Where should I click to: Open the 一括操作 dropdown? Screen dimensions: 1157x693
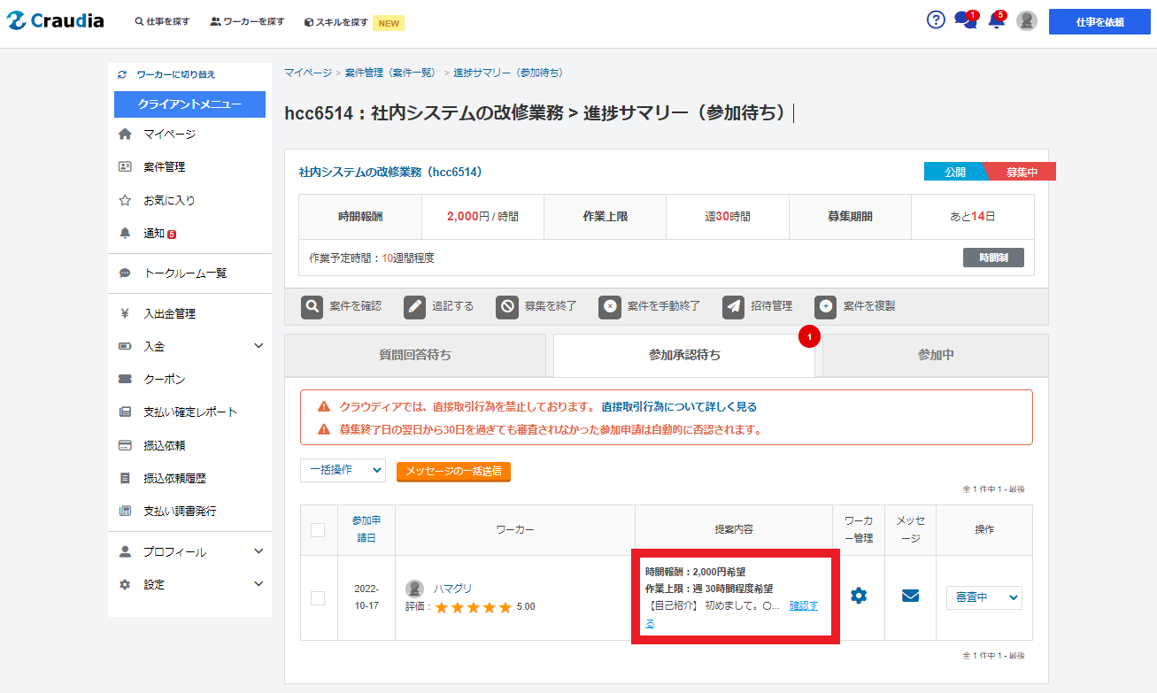(343, 471)
